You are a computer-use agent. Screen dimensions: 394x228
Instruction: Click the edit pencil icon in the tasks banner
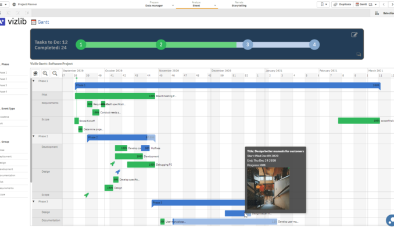pyautogui.click(x=354, y=35)
